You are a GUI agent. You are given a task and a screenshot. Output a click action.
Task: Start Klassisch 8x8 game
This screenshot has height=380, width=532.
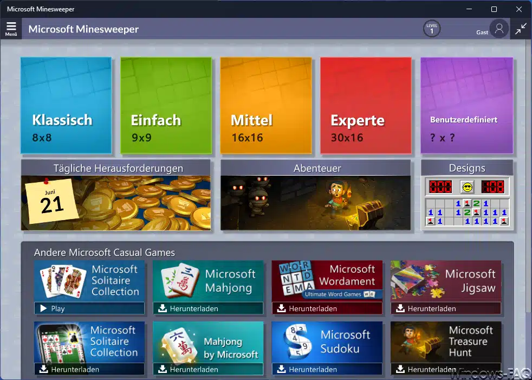[x=66, y=105]
